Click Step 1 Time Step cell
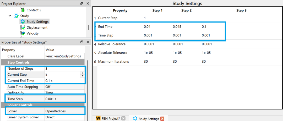 click(x=157, y=35)
